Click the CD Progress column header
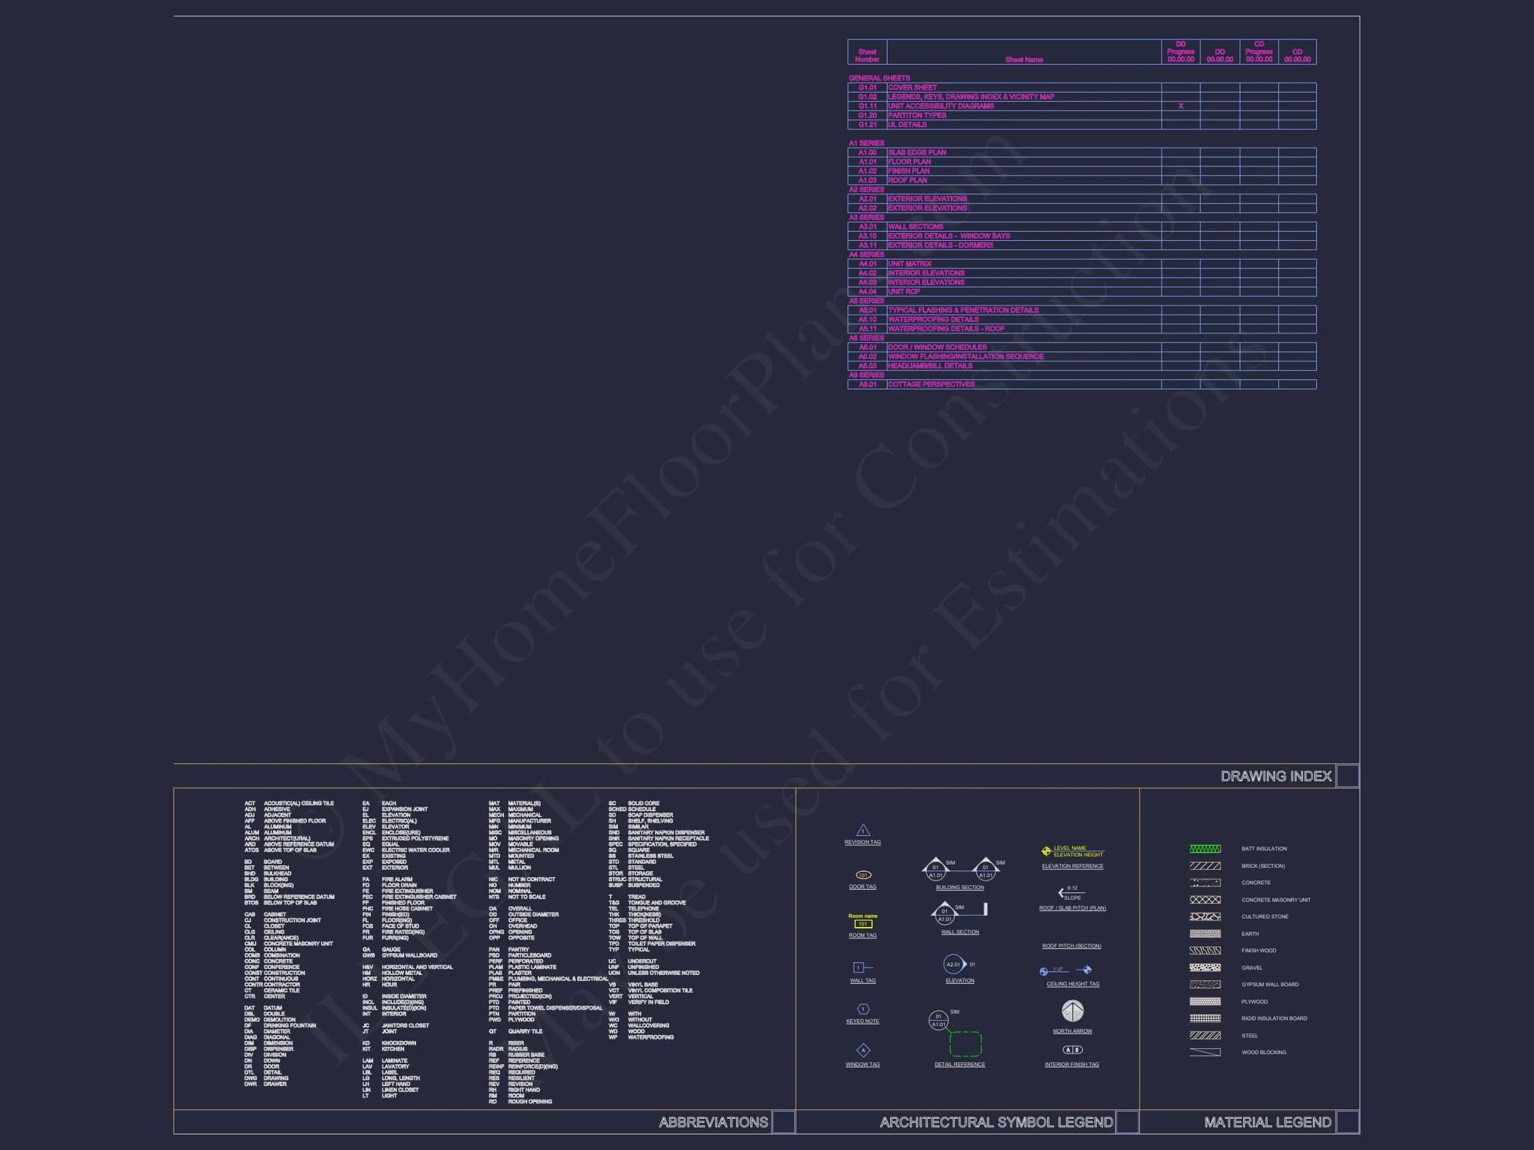Screen dimensions: 1534x1150 pyautogui.click(x=1258, y=52)
